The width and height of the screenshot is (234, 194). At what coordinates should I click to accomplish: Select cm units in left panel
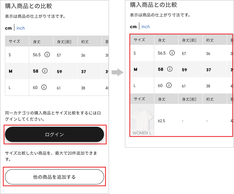(x=8, y=28)
